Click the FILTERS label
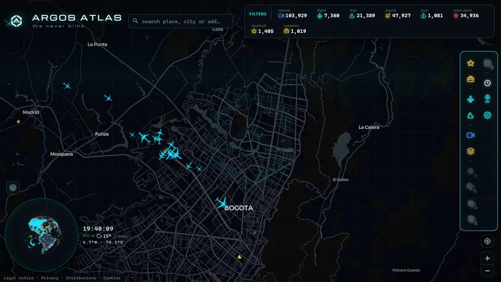The height and width of the screenshot is (282, 501). (258, 14)
